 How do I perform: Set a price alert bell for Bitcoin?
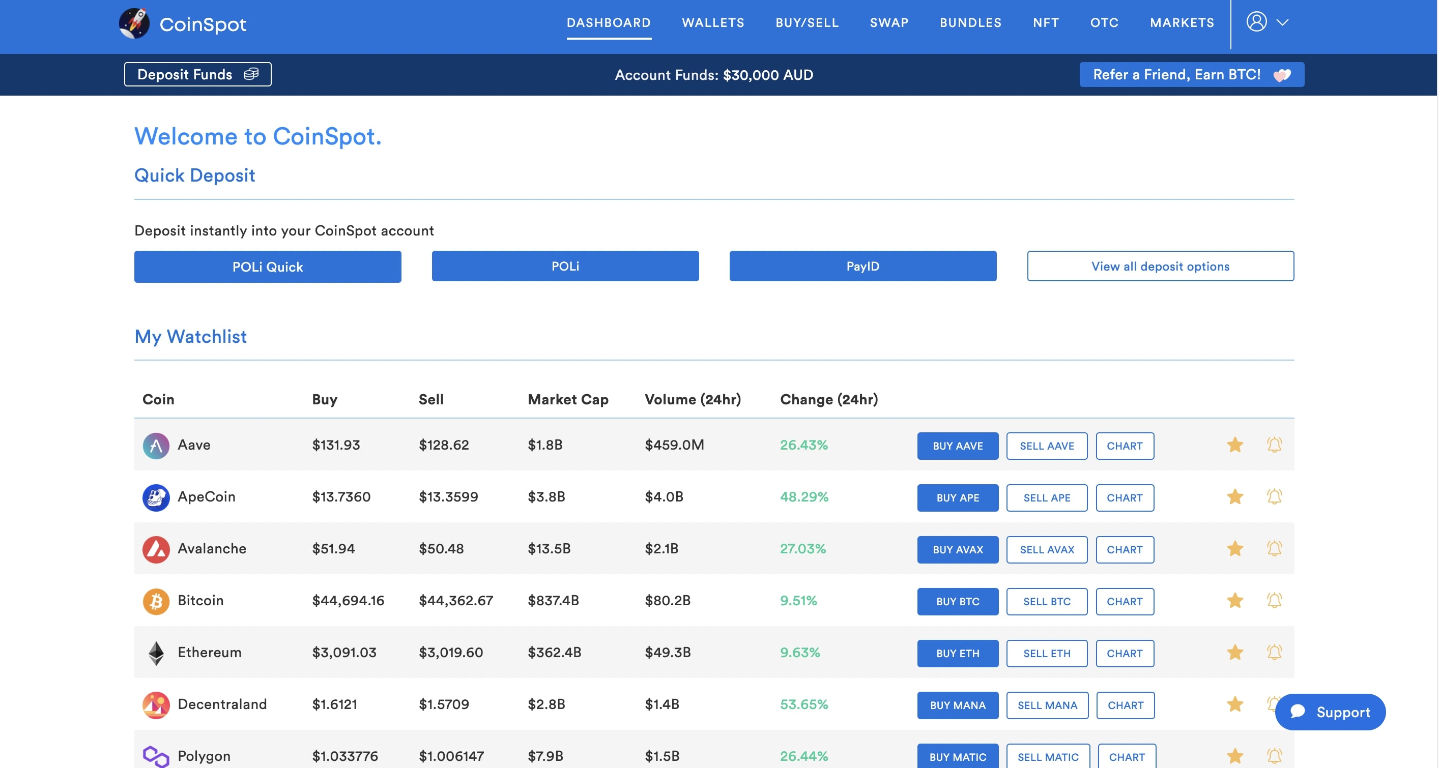pyautogui.click(x=1274, y=601)
